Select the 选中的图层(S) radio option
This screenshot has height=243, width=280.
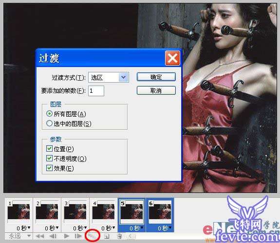[49, 123]
